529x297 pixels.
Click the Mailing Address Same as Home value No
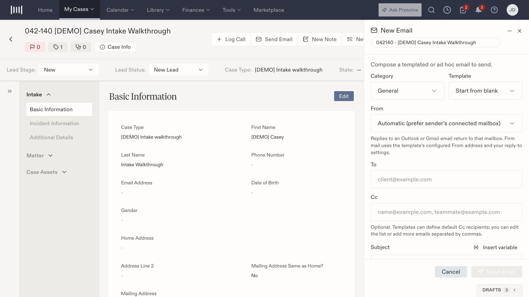point(254,276)
